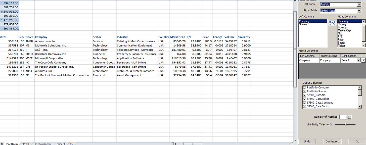Click the 3,141,592.00 highlighted cell

pos(10,12)
